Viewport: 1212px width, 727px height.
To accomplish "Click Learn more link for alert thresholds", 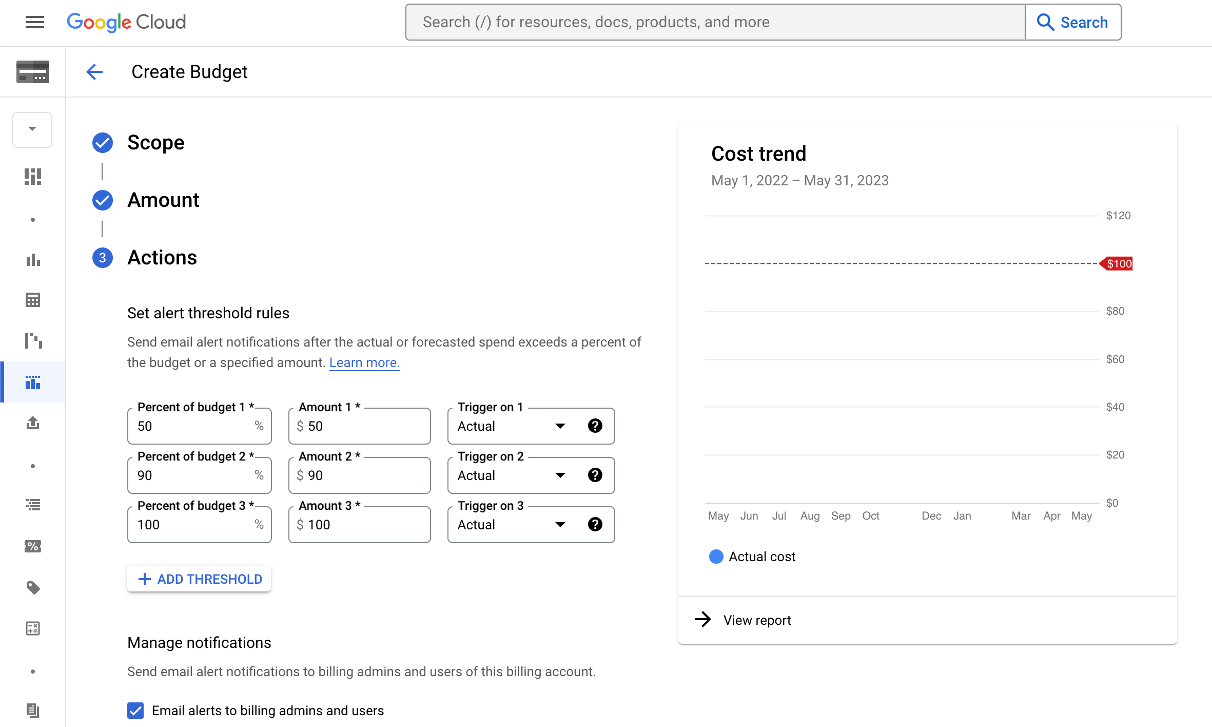I will pyautogui.click(x=363, y=362).
